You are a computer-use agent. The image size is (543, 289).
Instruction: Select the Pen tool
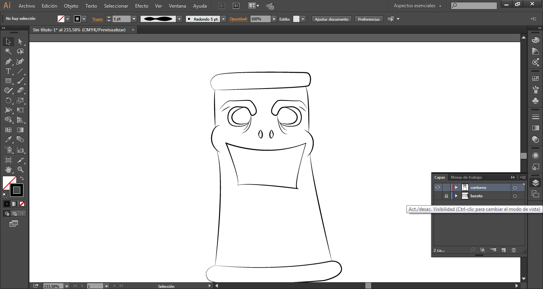click(8, 62)
